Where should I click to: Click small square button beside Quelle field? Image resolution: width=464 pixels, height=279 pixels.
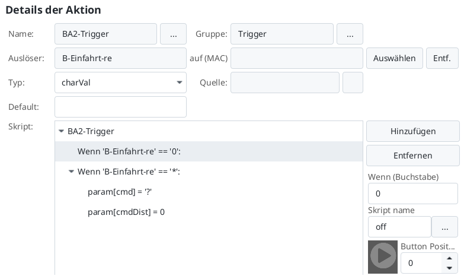(x=353, y=83)
